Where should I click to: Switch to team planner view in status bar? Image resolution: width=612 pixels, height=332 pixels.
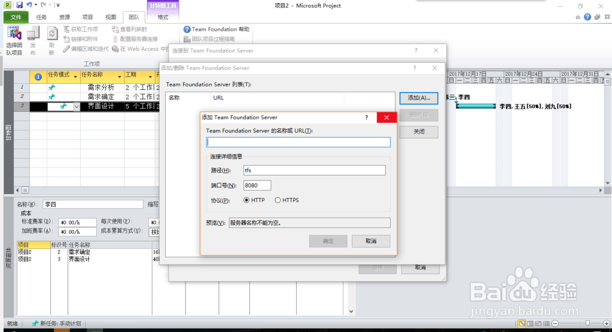(x=539, y=323)
